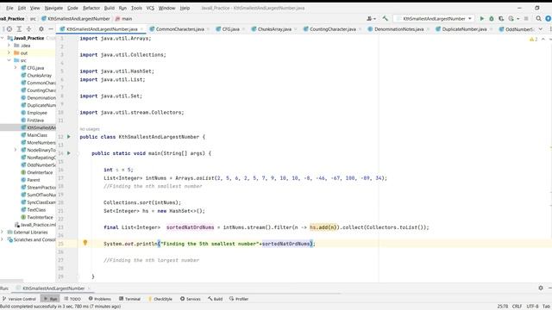This screenshot has width=552, height=310.
Task: Click the 'no usages' hint above class
Action: pyautogui.click(x=90, y=129)
